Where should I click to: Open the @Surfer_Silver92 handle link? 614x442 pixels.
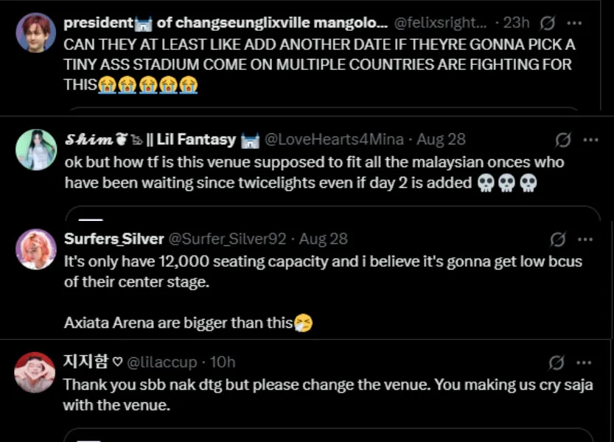tap(228, 239)
